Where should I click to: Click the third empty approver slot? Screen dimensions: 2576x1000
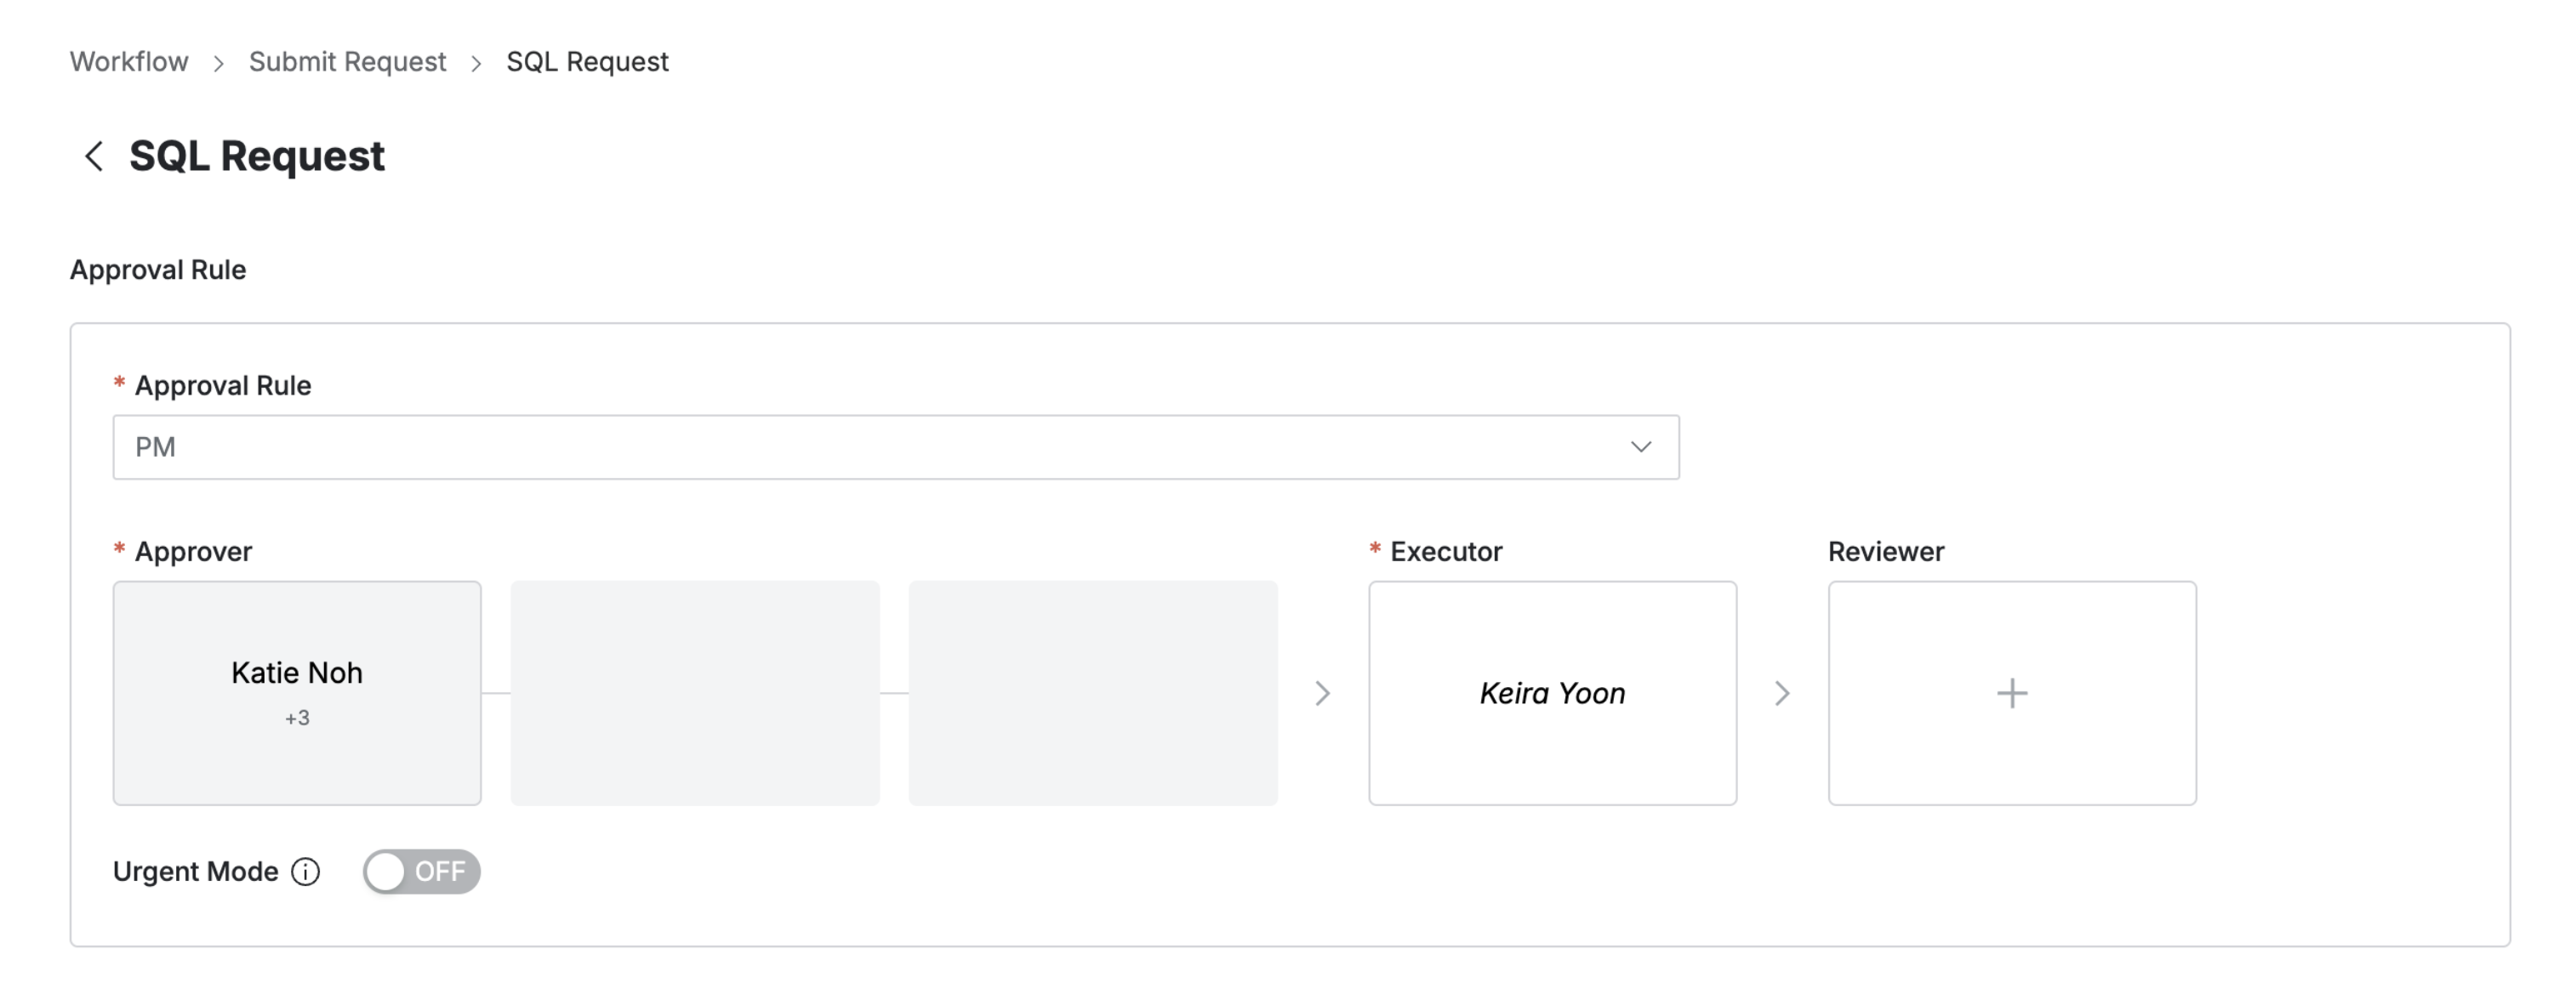1093,693
